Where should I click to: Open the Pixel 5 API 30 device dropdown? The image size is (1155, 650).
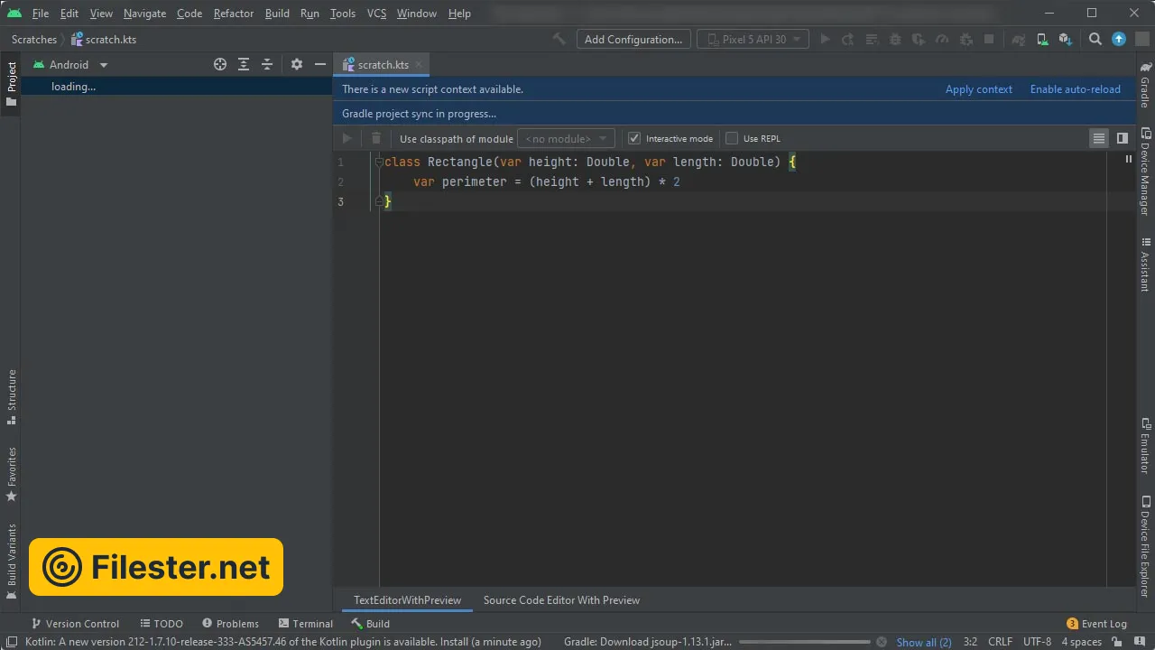click(x=753, y=39)
